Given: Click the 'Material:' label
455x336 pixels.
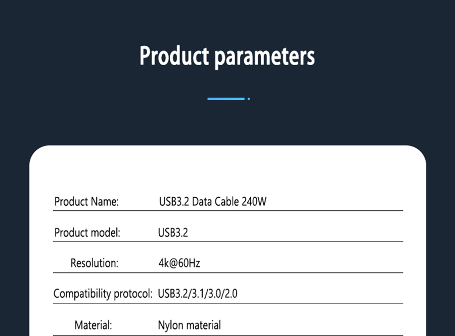Looking at the screenshot, I should coord(93,325).
